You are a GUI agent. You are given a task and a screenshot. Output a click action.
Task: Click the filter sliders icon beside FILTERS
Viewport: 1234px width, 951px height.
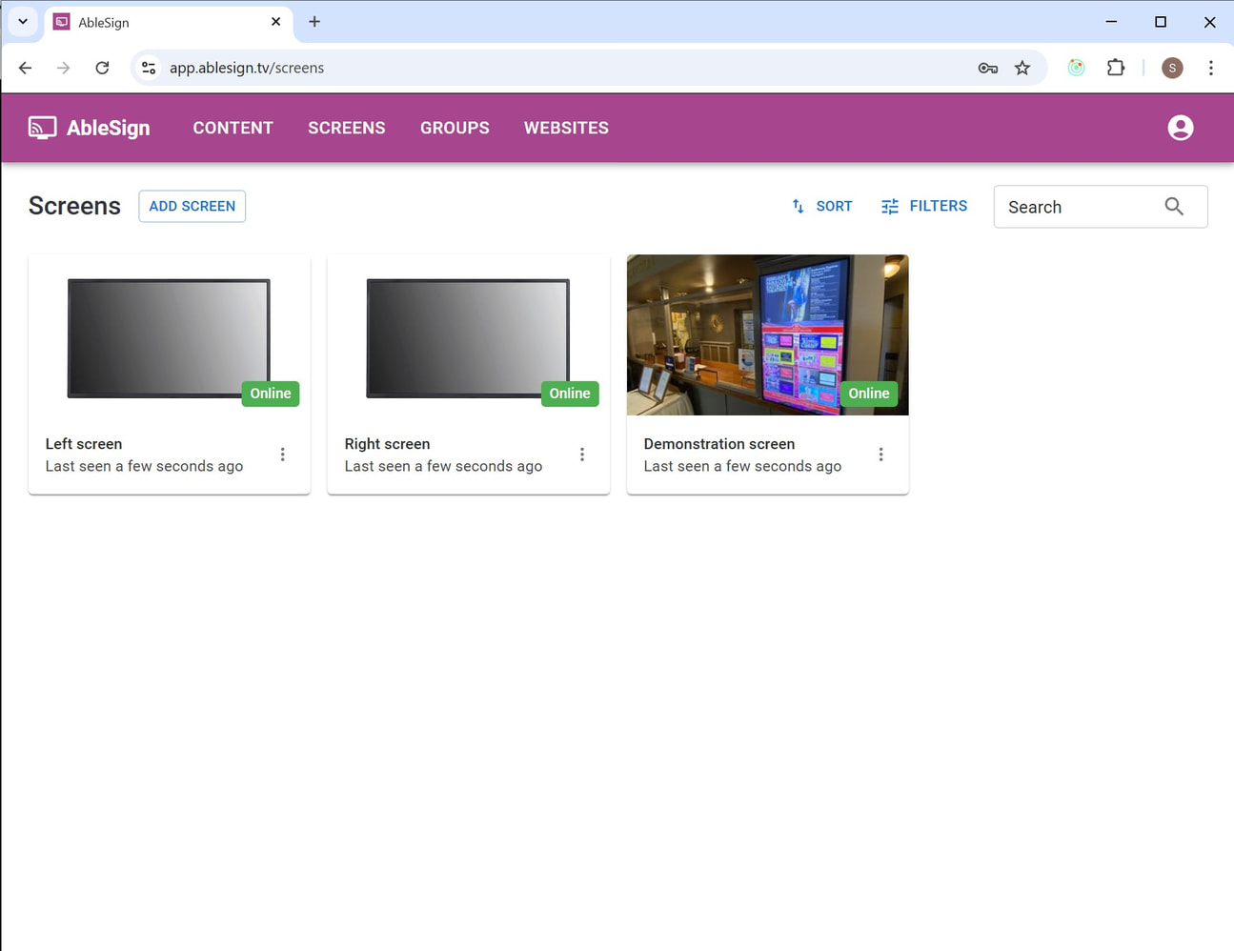pyautogui.click(x=889, y=206)
